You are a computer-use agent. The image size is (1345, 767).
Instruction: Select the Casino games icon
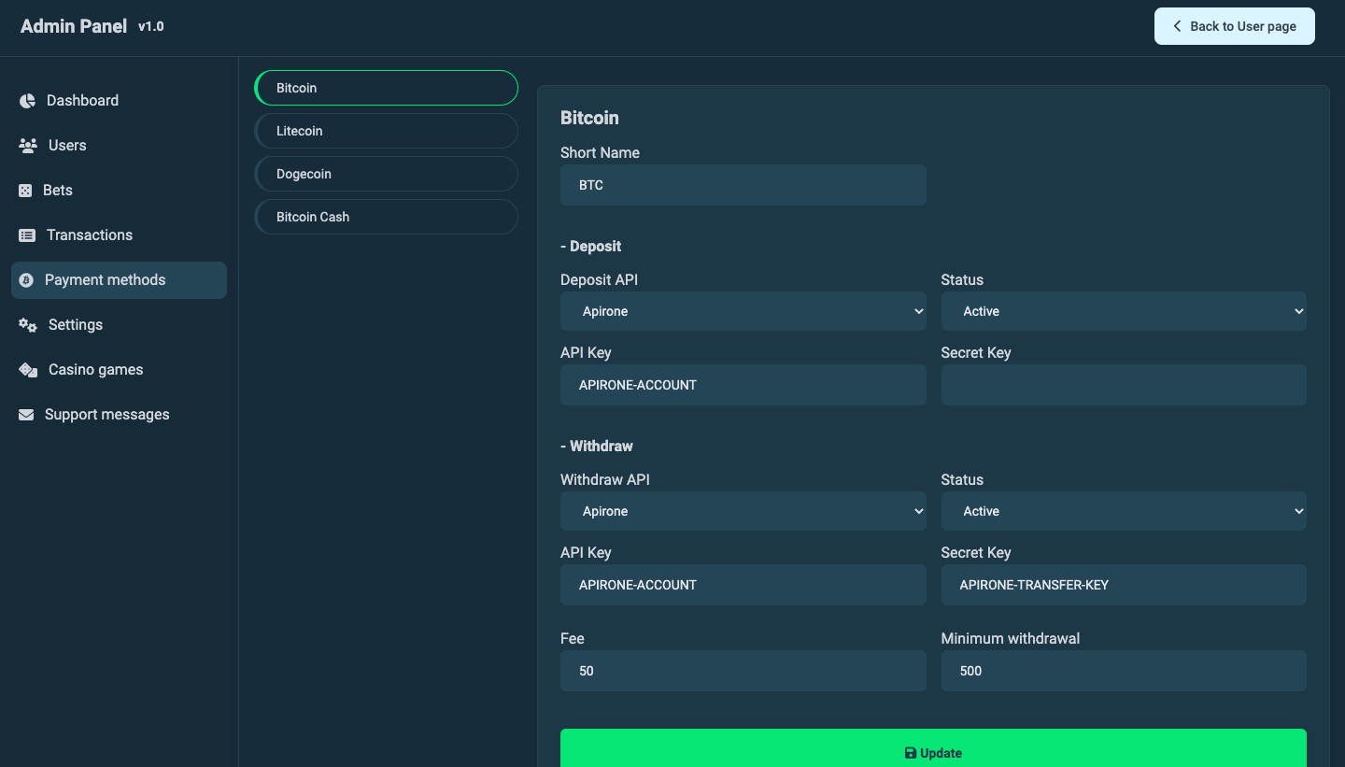(28, 369)
